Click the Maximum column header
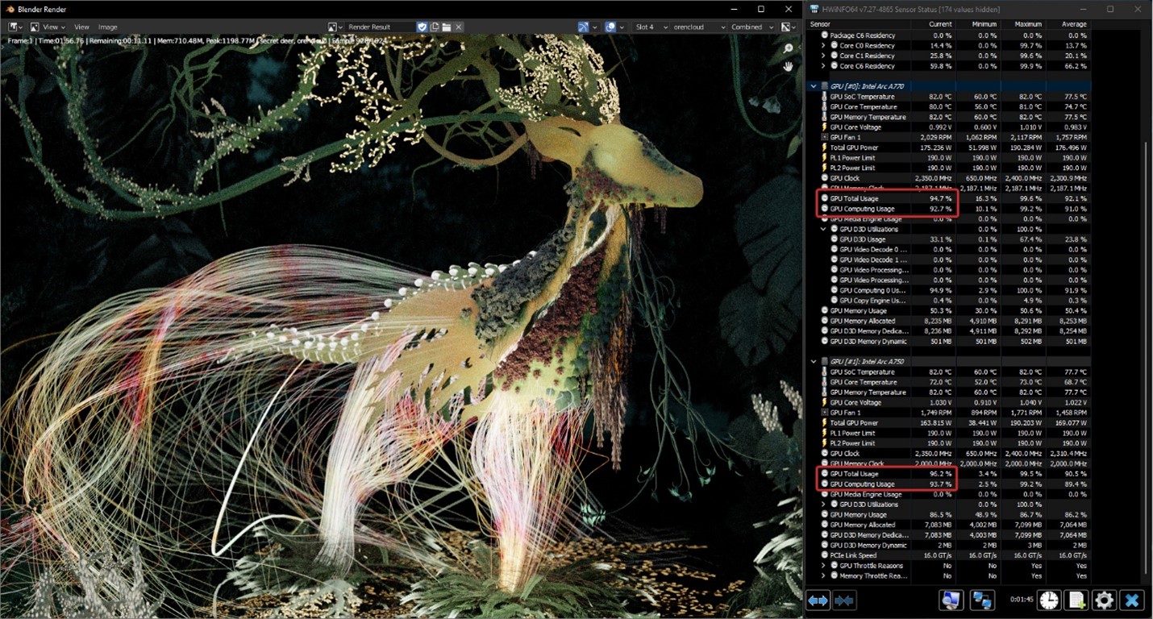Viewport: 1153px width, 619px height. pos(1027,24)
